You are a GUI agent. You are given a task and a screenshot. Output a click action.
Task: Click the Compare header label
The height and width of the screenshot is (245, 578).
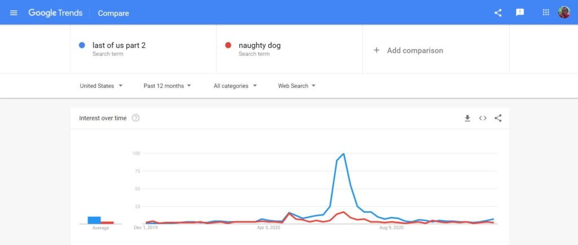113,13
